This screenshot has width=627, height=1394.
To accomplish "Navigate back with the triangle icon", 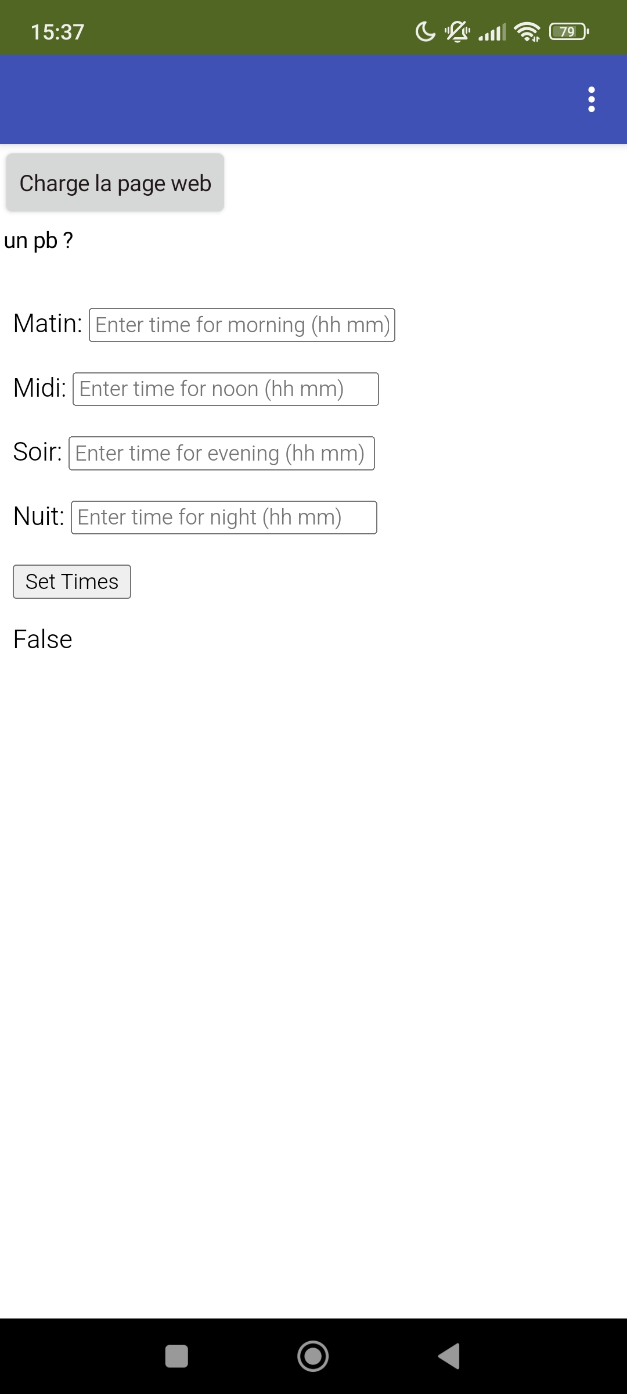I will [449, 1356].
